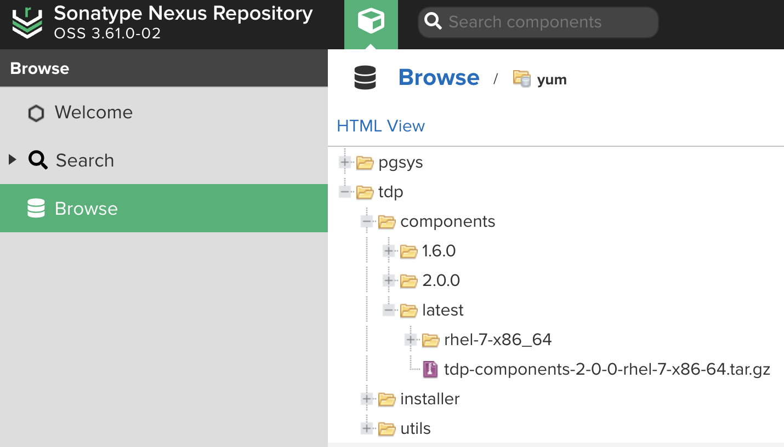The width and height of the screenshot is (784, 447).
Task: Select the installer tree row label
Action: pos(430,399)
